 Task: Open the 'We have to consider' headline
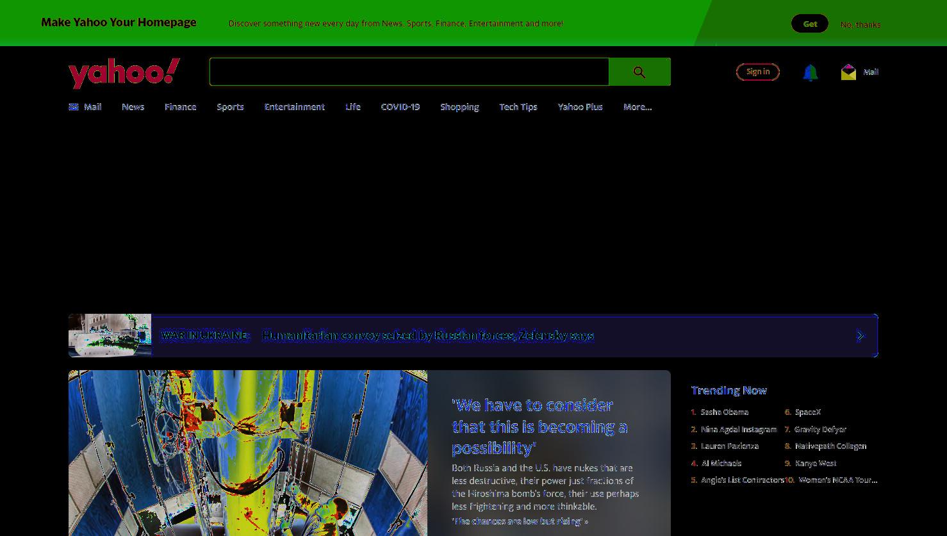coord(539,426)
